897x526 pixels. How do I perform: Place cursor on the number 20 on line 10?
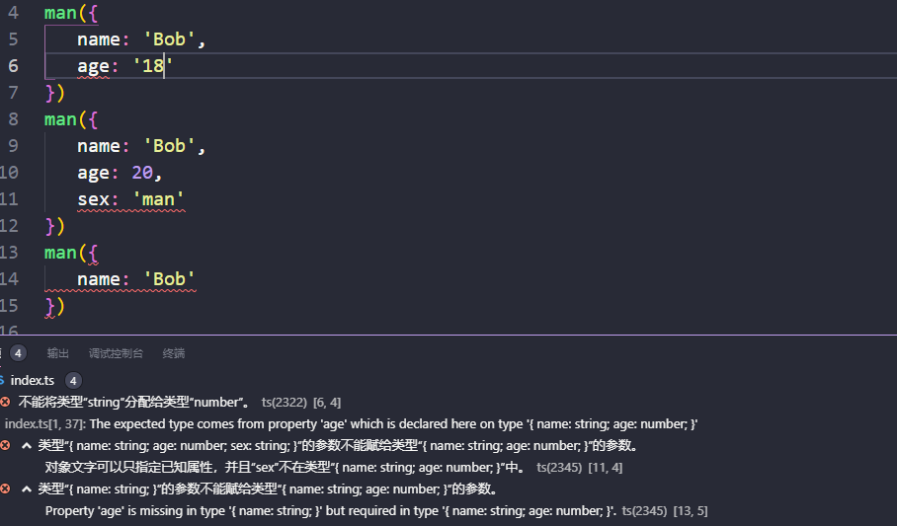click(142, 172)
